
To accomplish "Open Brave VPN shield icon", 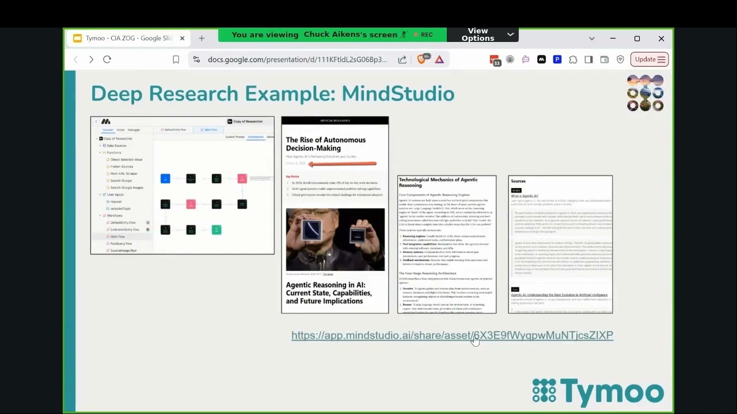I will click(620, 59).
